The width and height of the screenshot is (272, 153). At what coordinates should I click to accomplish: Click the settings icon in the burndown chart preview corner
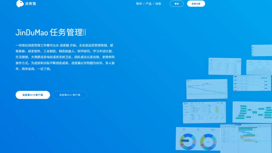click(226, 83)
